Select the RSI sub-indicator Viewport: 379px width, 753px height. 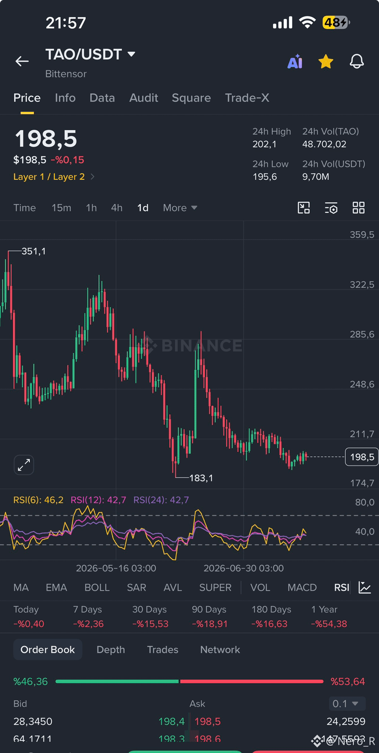point(341,587)
